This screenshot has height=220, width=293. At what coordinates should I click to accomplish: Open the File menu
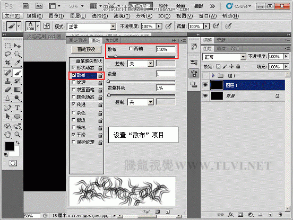click(12, 16)
